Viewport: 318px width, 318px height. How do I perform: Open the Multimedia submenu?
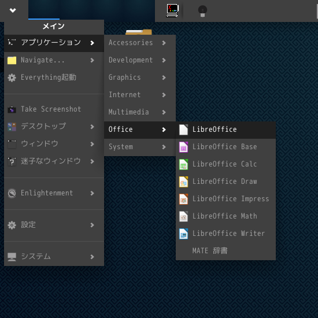[140, 112]
